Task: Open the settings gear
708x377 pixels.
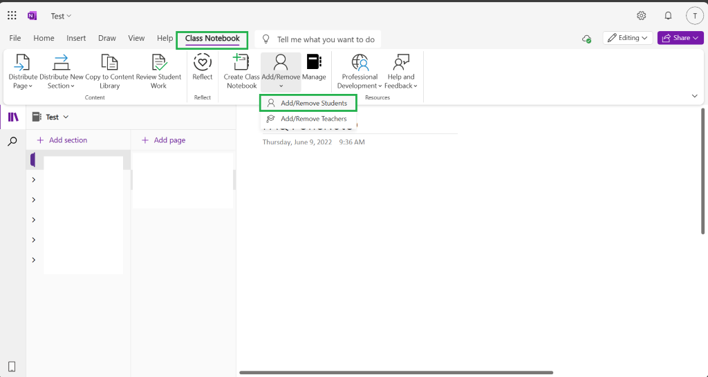Action: click(641, 16)
